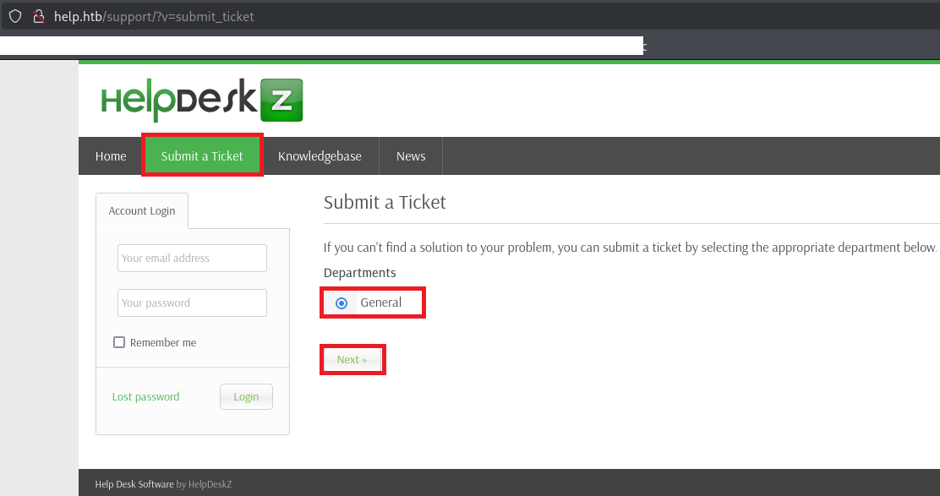The width and height of the screenshot is (940, 496).
Task: Click the email address field
Action: (x=192, y=259)
